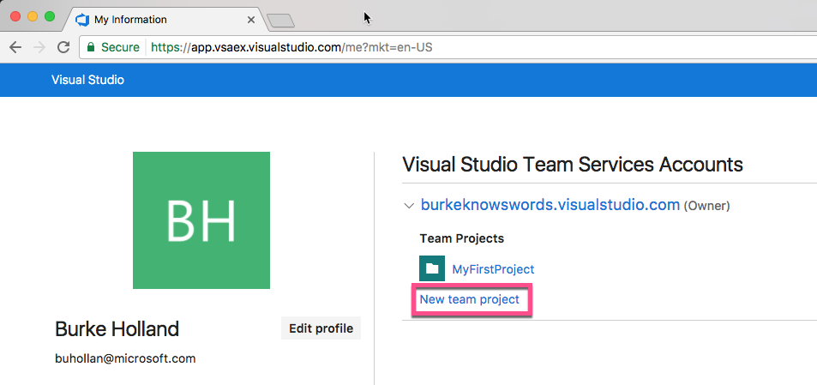Reload the current page

tap(63, 47)
